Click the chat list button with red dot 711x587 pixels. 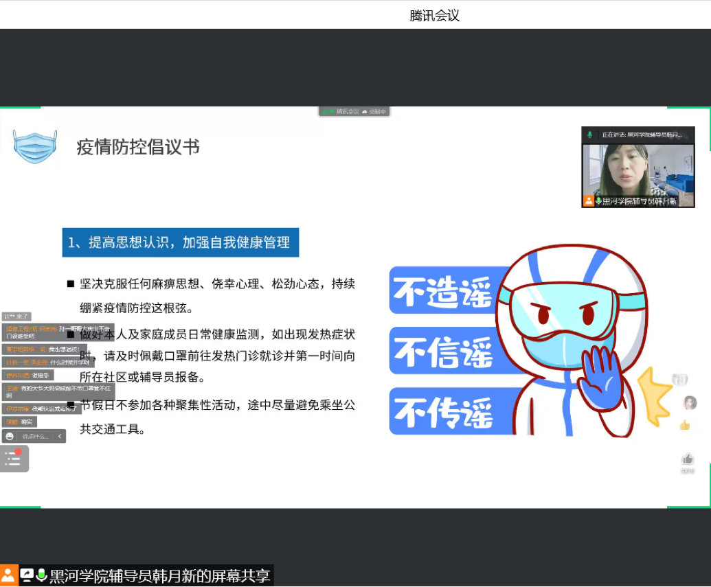click(14, 459)
